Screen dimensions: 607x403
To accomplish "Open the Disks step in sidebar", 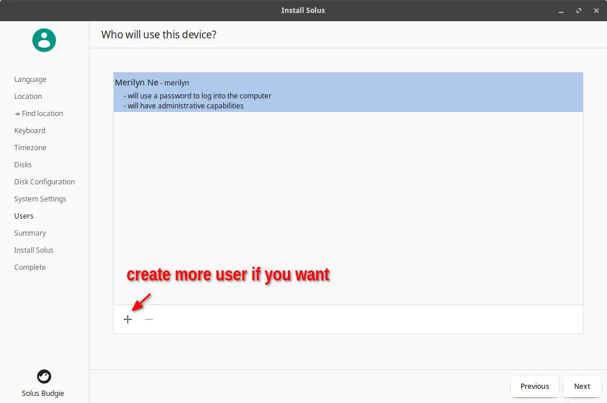I will (23, 165).
